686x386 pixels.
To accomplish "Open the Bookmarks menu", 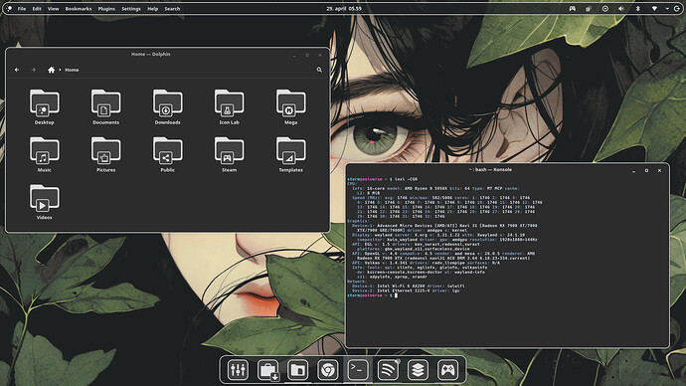I will (79, 8).
